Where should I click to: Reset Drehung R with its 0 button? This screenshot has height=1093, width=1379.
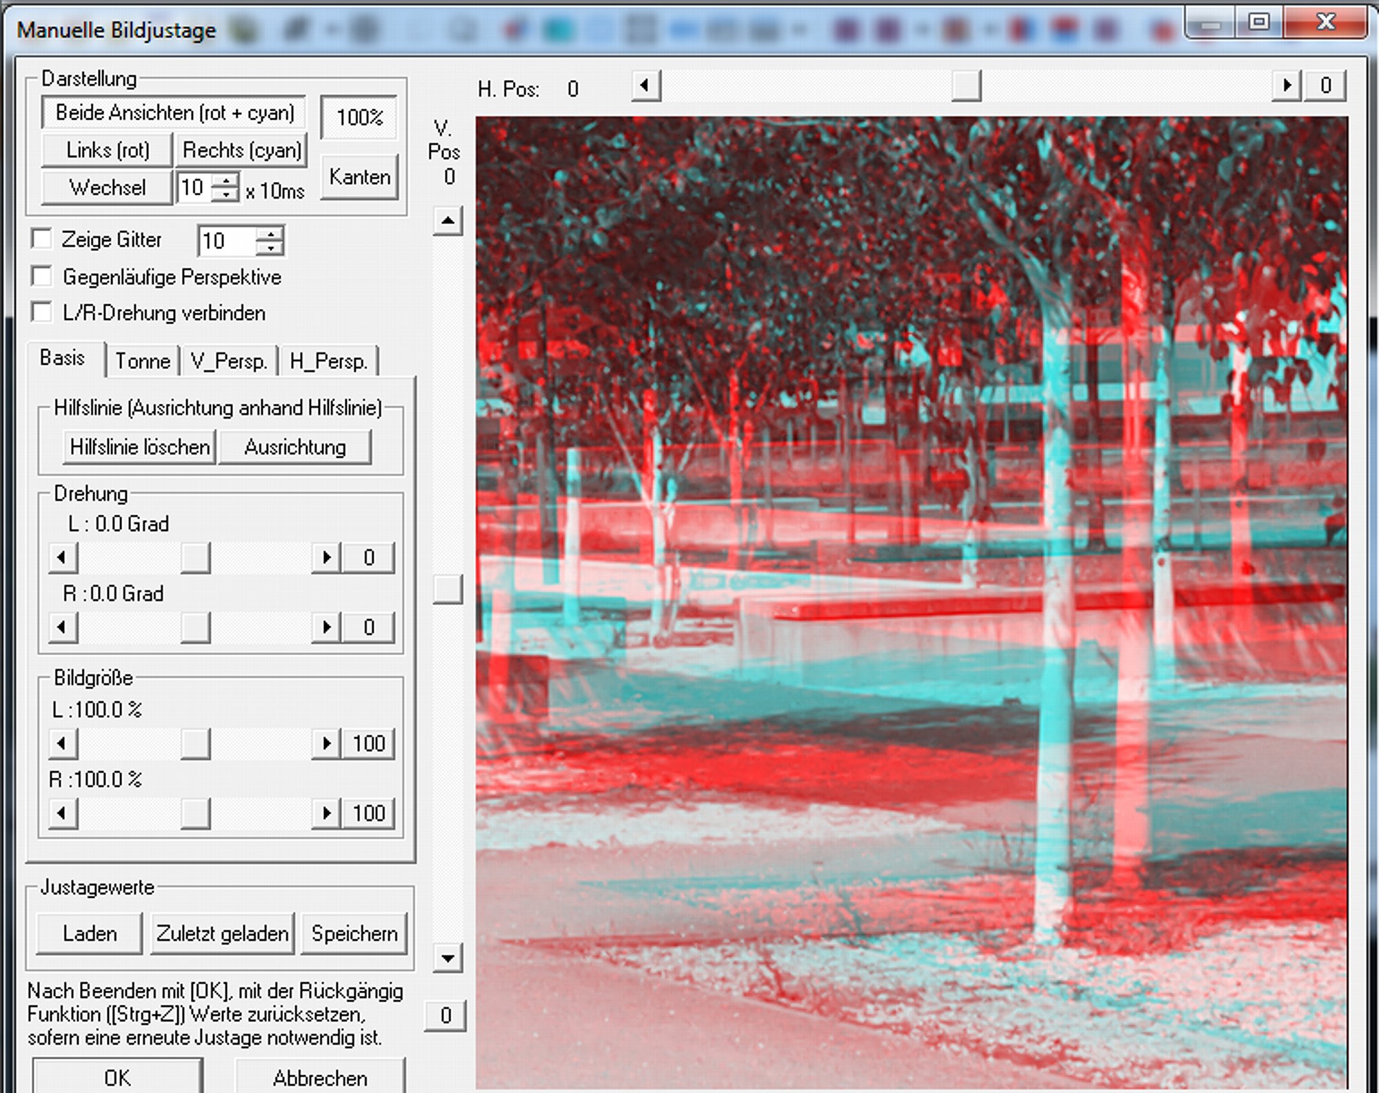pos(369,628)
